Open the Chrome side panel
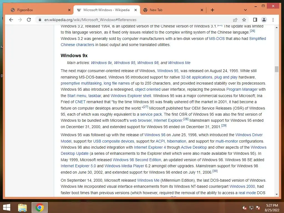This screenshot has height=213, width=284. tap(255, 20)
